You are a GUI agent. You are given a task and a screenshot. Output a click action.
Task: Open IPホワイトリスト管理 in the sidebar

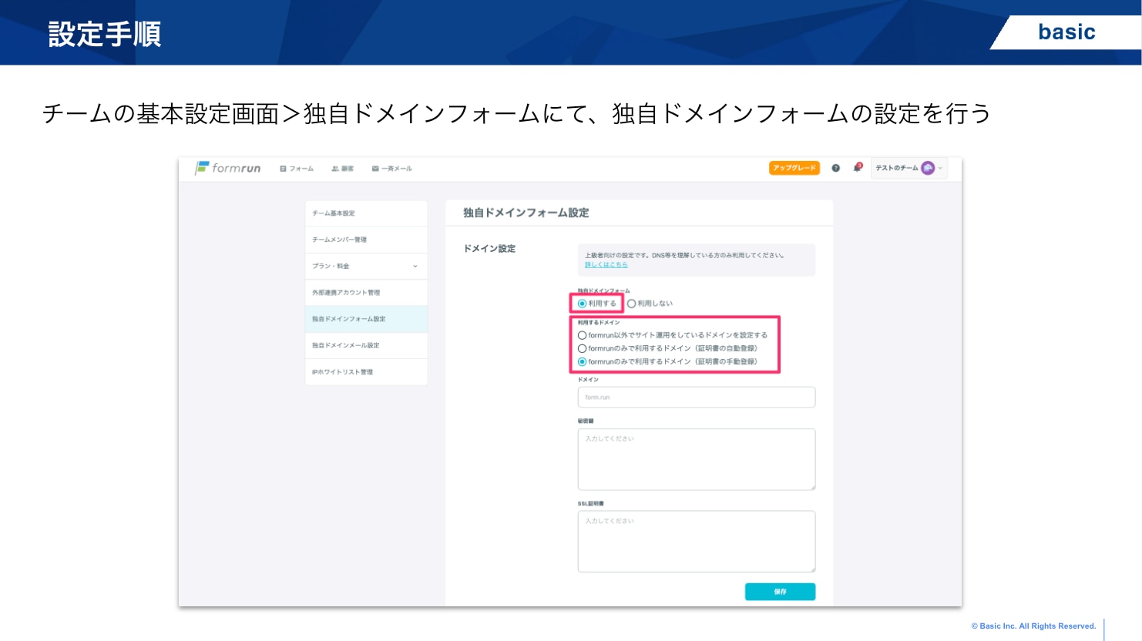[366, 372]
